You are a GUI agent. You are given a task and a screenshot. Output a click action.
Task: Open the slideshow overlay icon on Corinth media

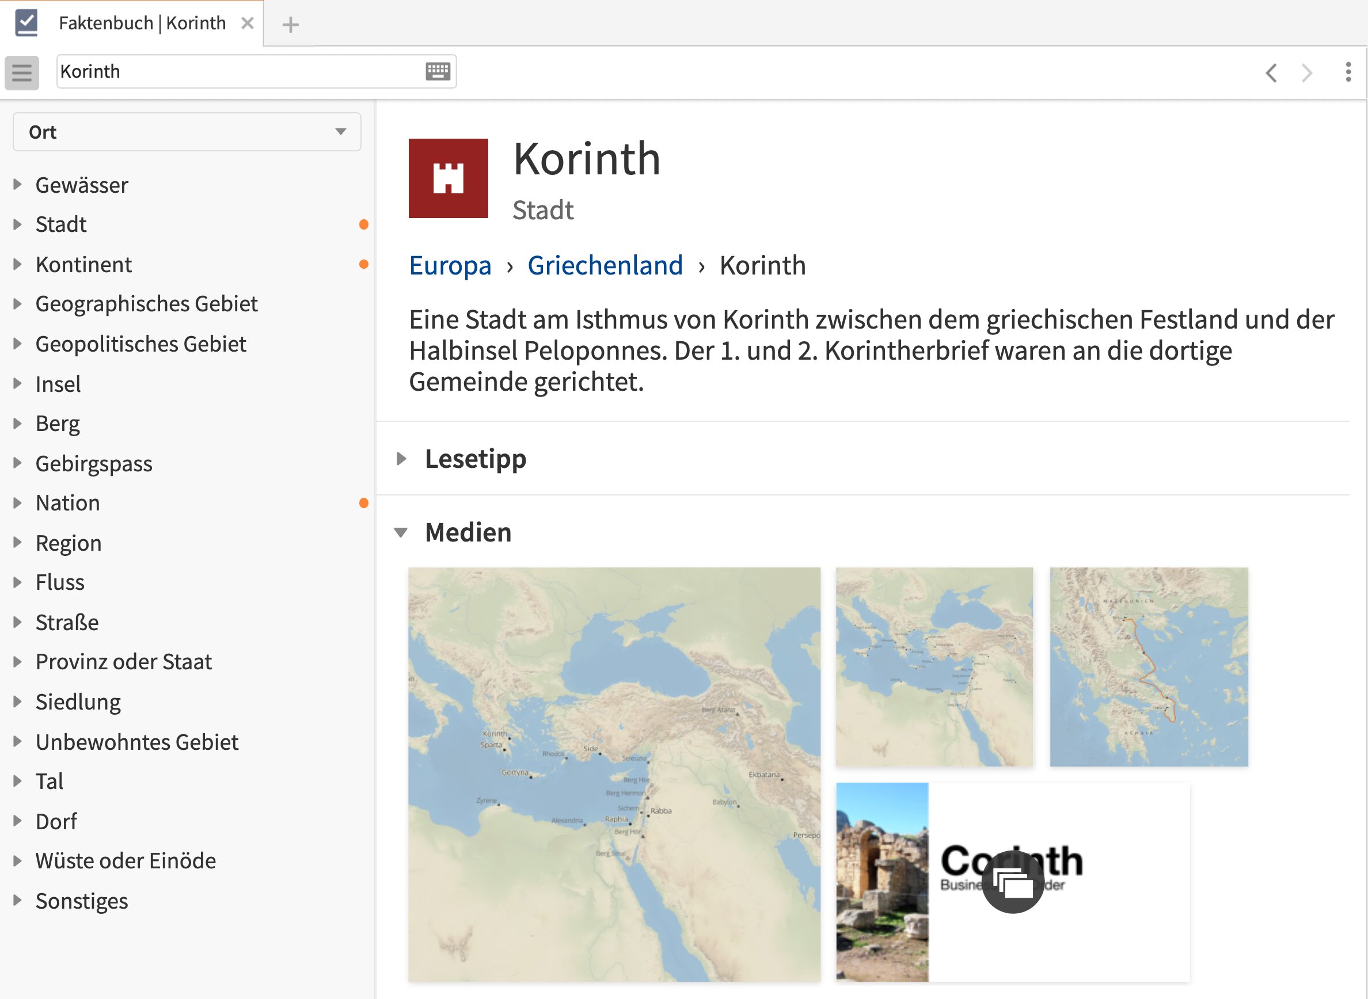click(x=1012, y=882)
